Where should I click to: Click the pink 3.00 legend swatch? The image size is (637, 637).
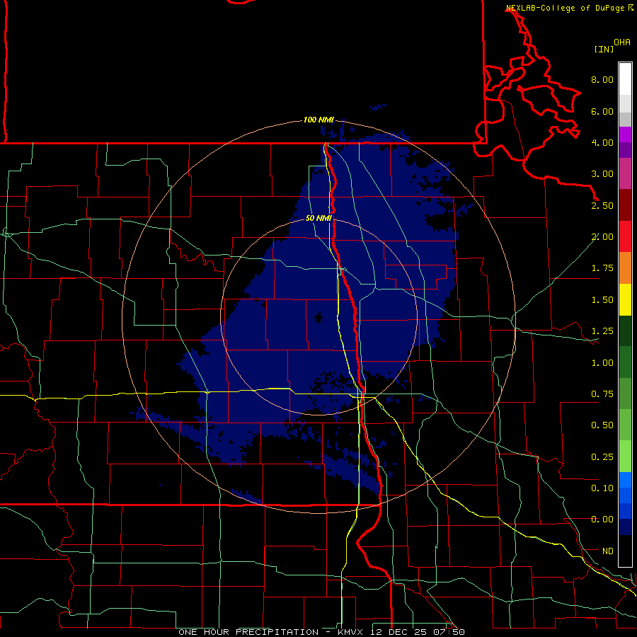pos(625,173)
